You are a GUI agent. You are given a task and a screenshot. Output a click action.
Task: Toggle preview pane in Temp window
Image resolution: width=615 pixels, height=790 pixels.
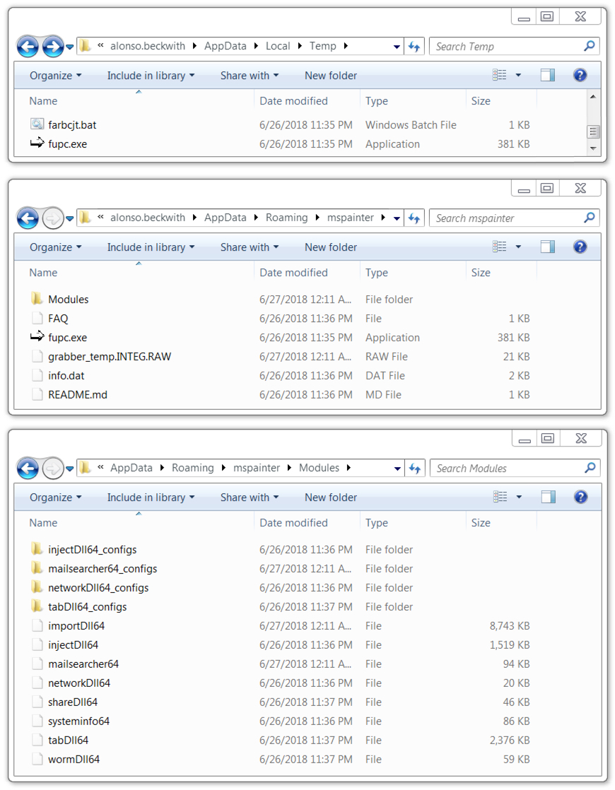click(x=547, y=75)
